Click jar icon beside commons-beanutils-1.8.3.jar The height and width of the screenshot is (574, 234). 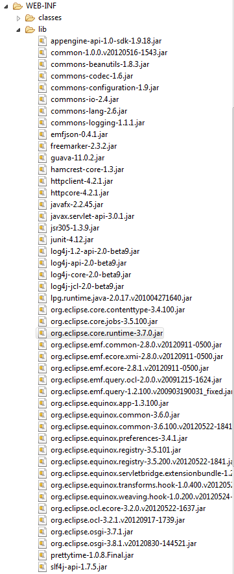(42, 64)
